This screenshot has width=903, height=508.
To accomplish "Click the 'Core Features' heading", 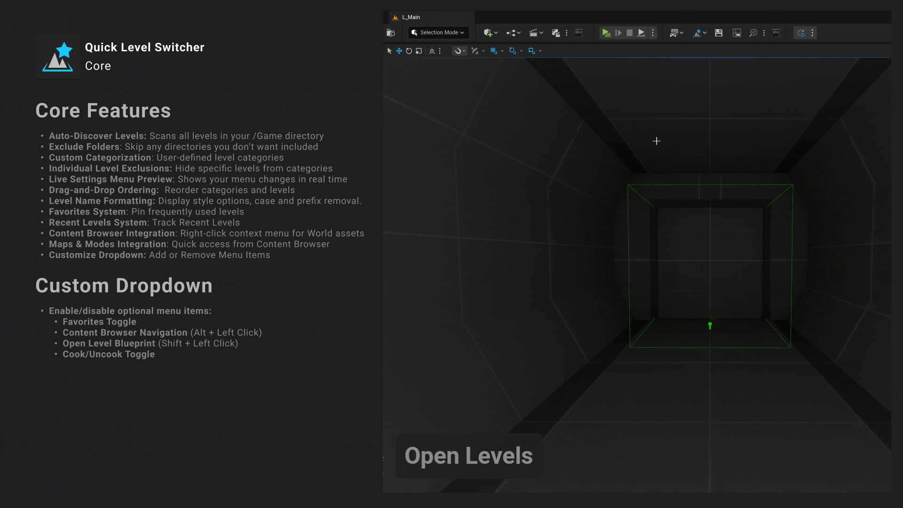I will click(103, 111).
